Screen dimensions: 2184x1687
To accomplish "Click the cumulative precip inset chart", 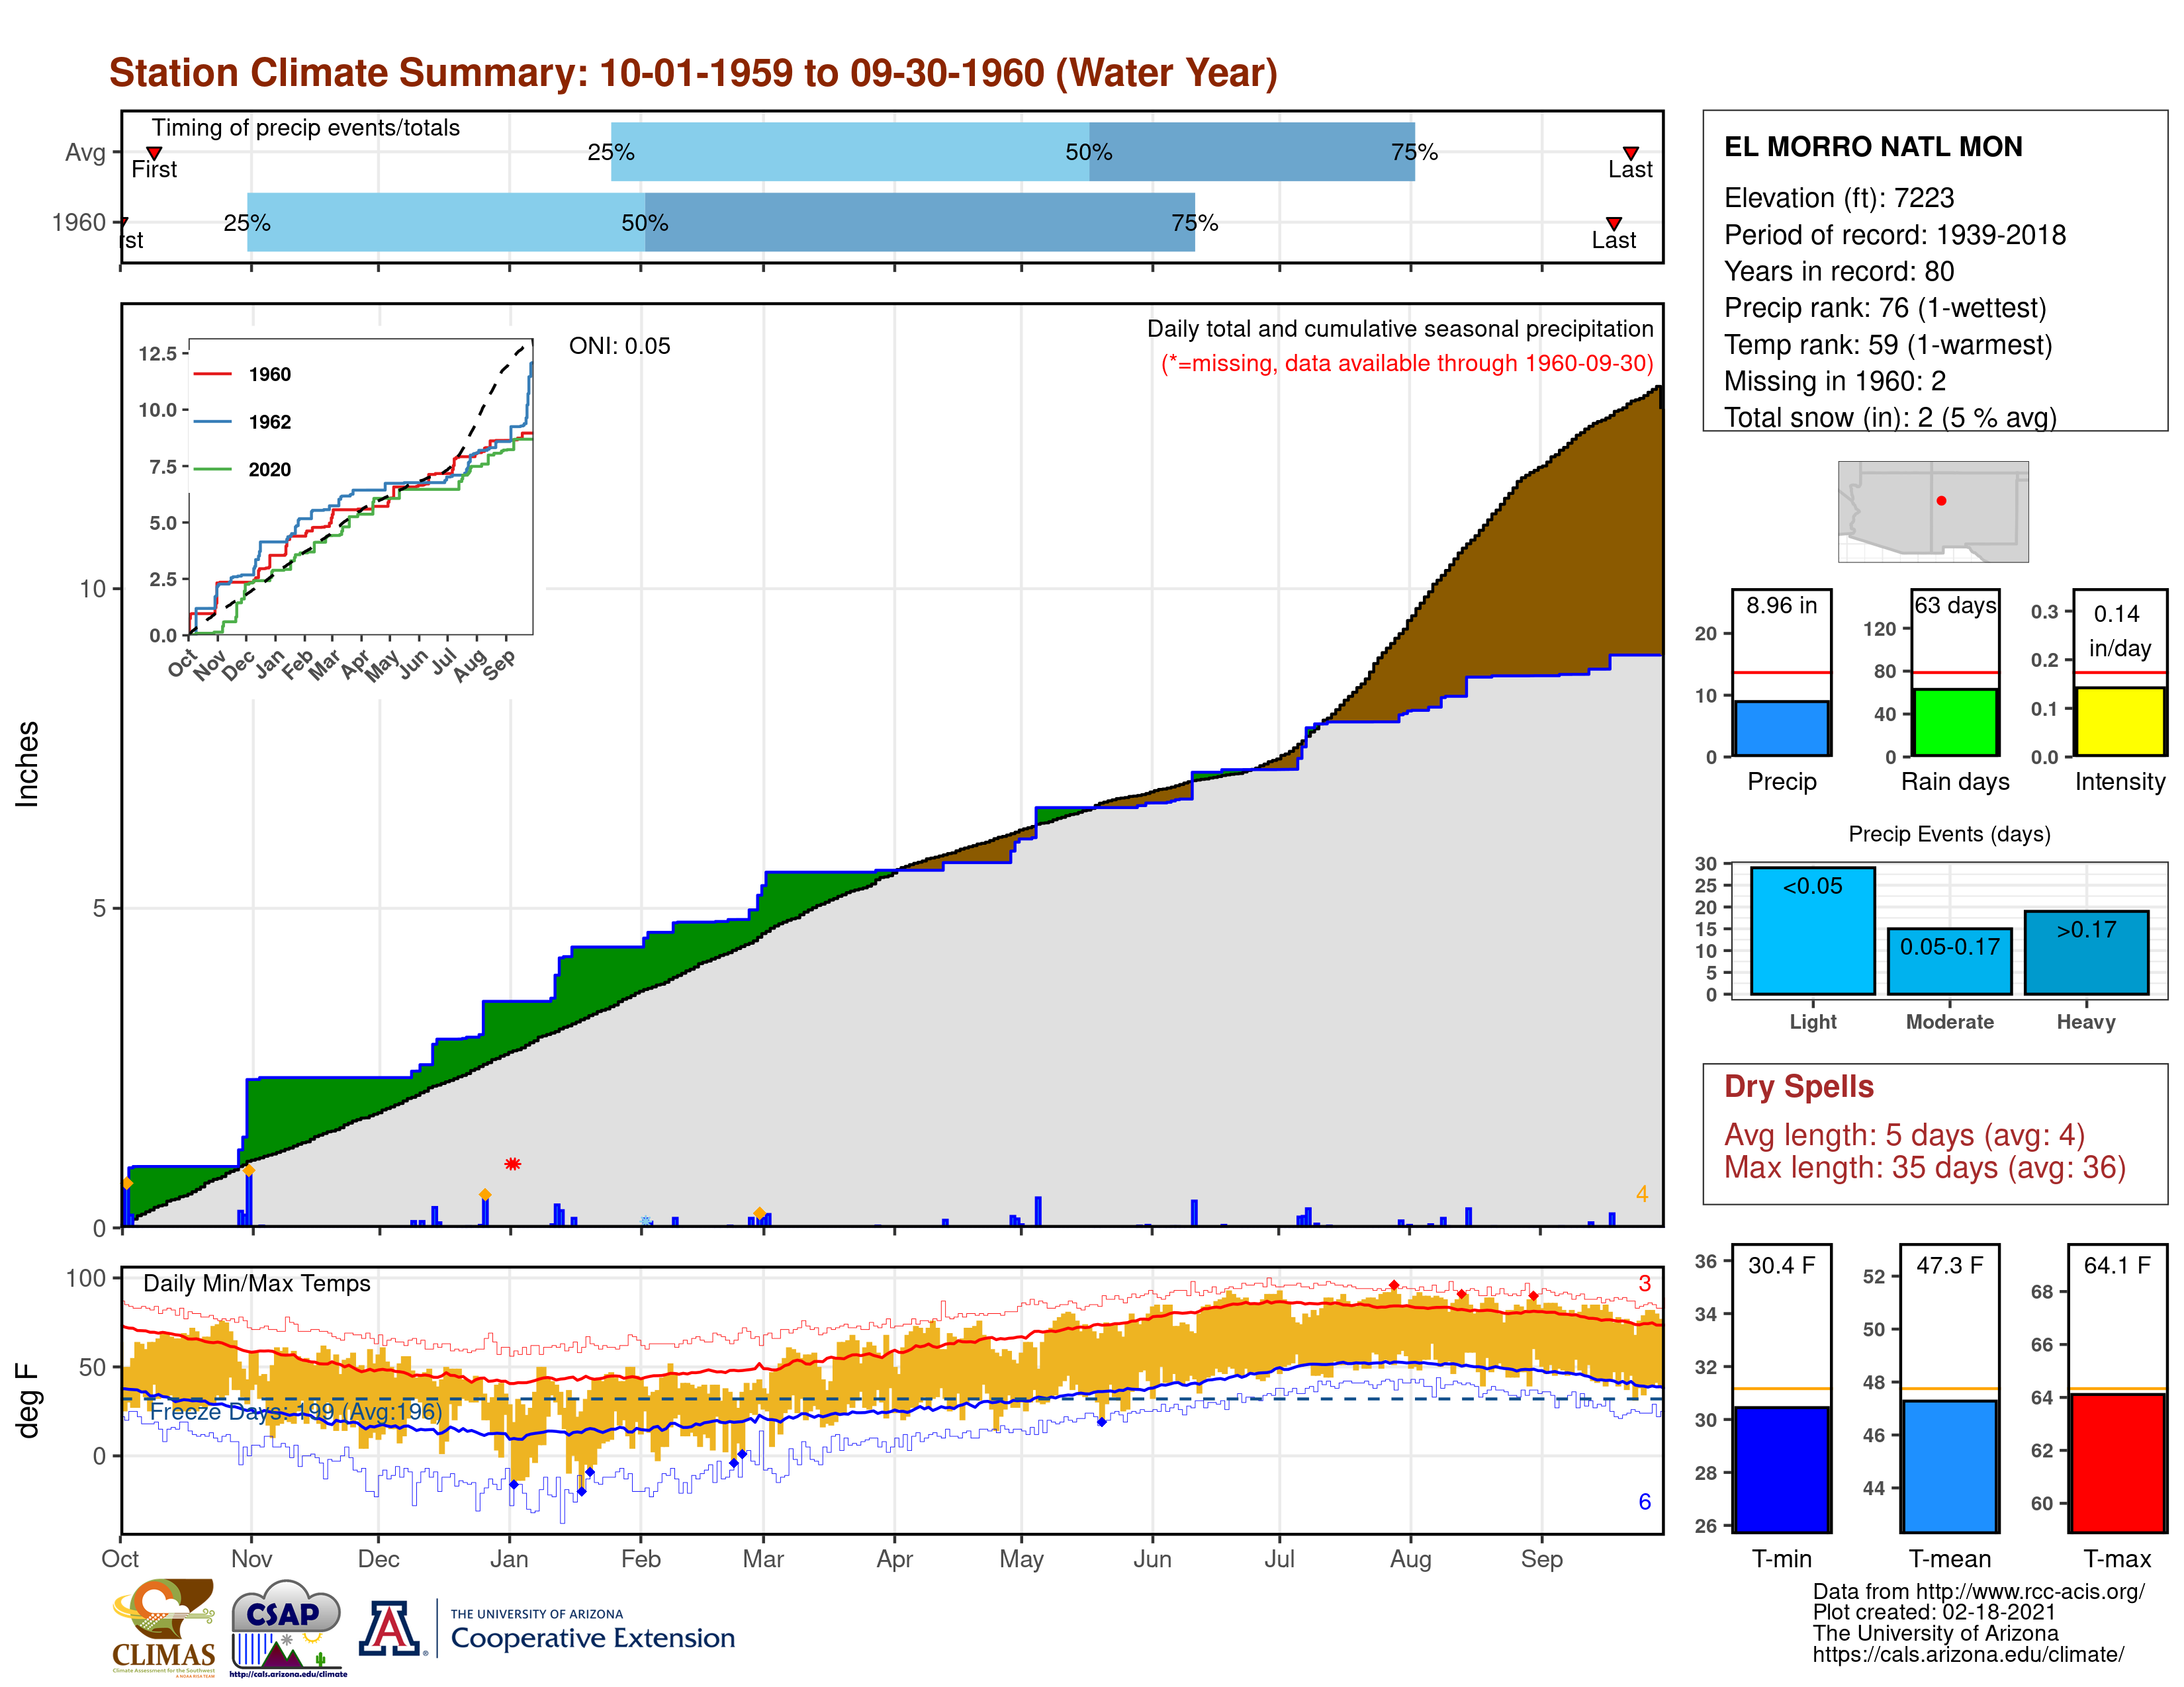I will point(361,487).
